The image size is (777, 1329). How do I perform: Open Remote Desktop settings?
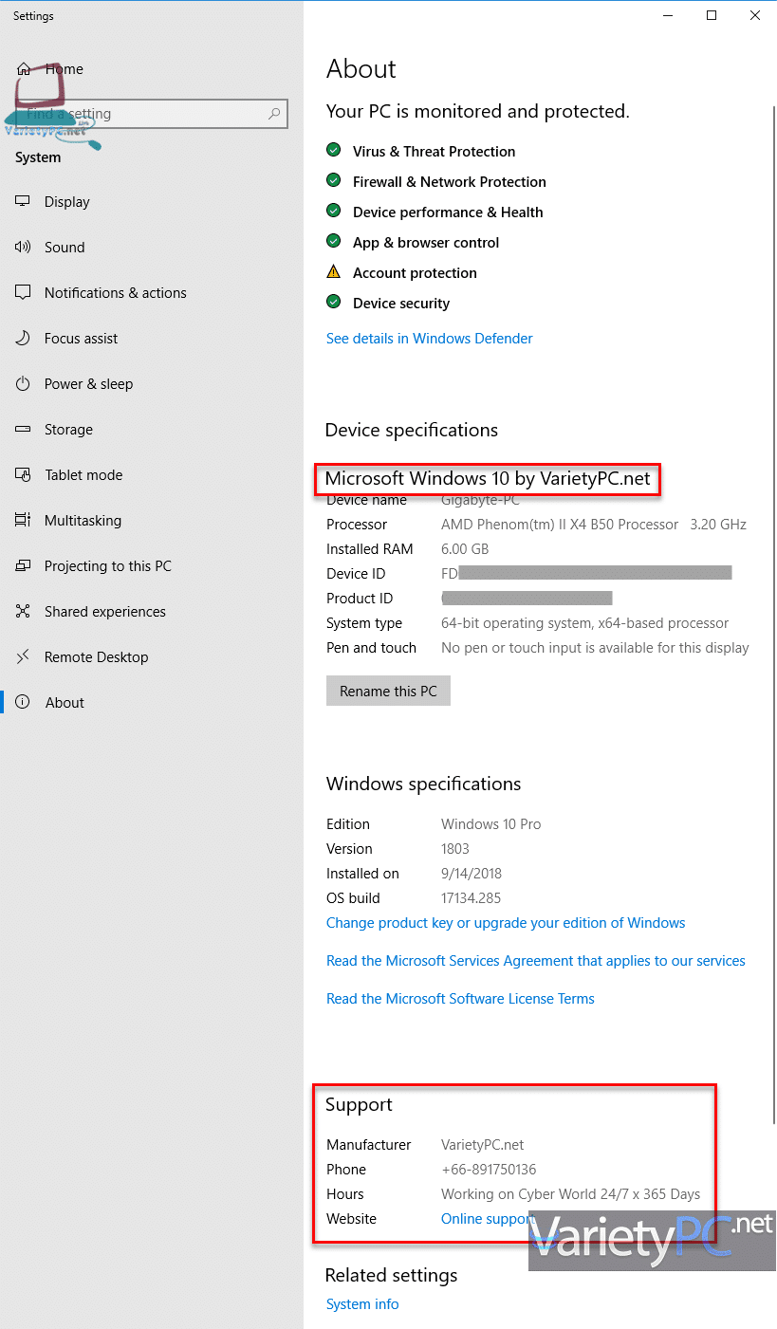(x=152, y=657)
